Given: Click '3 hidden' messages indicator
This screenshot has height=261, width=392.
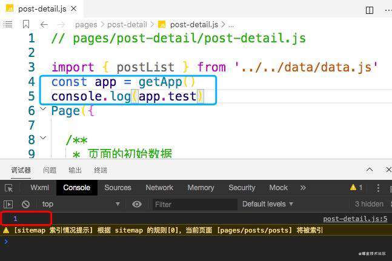Looking at the screenshot, I should [x=369, y=204].
